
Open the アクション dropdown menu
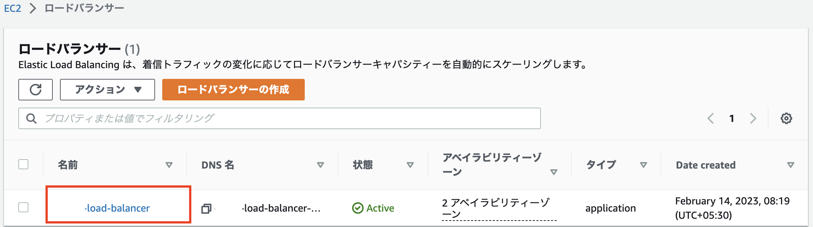click(x=107, y=90)
